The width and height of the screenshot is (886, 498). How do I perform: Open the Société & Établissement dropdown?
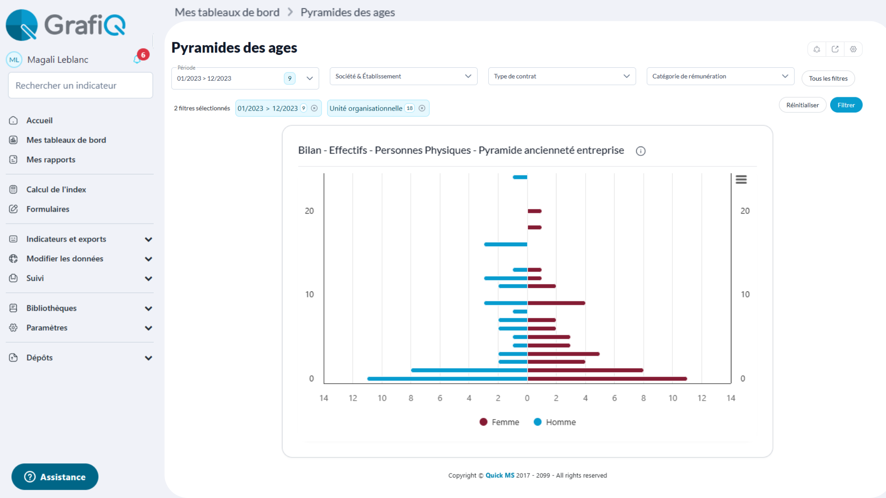point(403,77)
